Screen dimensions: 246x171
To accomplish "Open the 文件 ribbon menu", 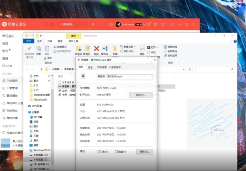I will point(29,41).
